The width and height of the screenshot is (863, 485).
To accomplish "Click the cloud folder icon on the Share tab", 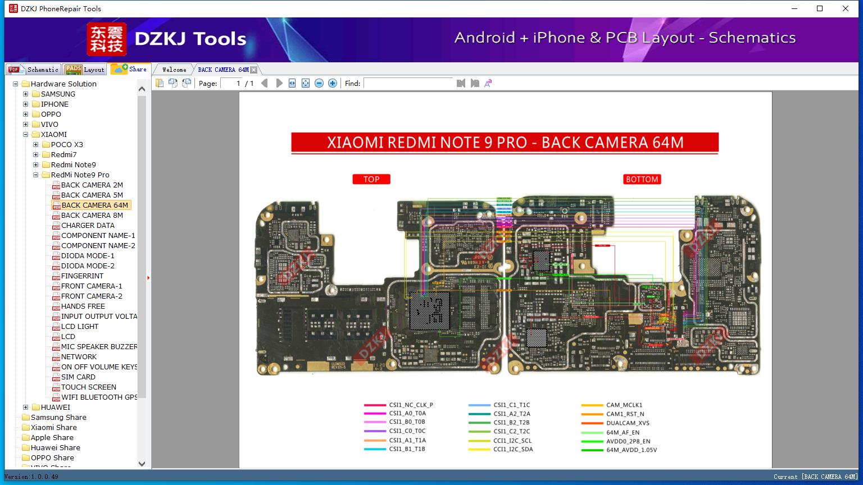I will pyautogui.click(x=119, y=68).
